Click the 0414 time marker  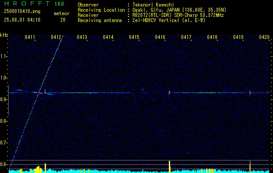108,37
